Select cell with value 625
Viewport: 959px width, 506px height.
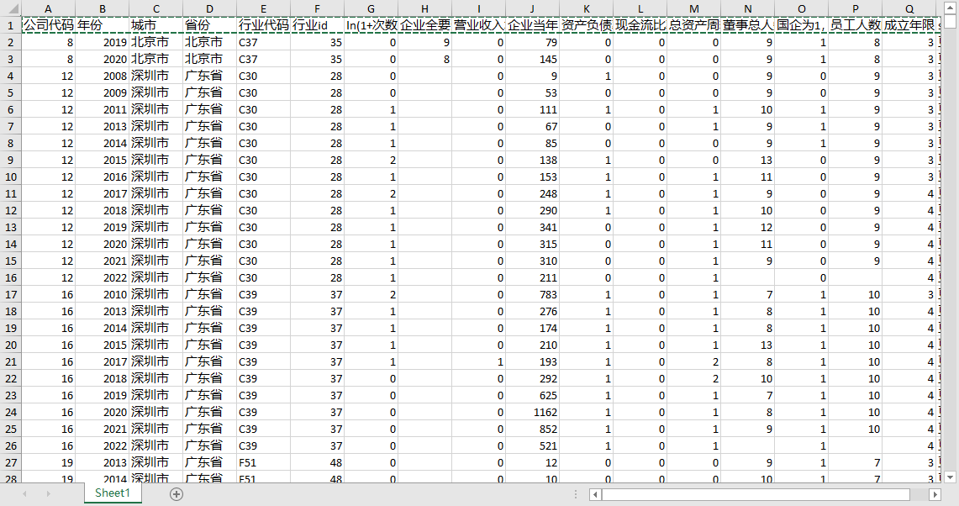(x=533, y=395)
